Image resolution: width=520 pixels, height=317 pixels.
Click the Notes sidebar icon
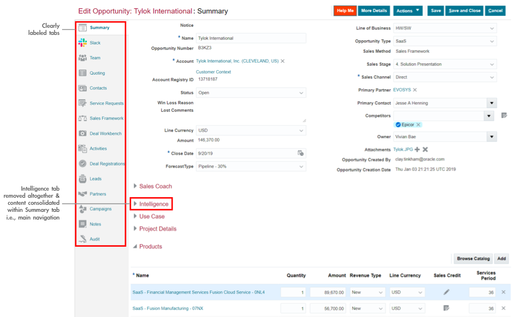(x=83, y=224)
